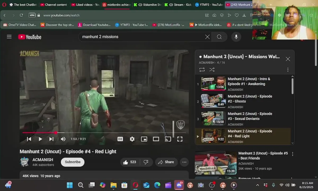Open Episode #3 - Sexual Deviants video
This screenshot has height=191, width=318.
point(243,119)
